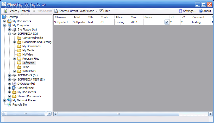Image resolution: width=214 pixels, height=123 pixels.
Task: Click the file list horizontal scrollbar thumb
Action: (118, 114)
